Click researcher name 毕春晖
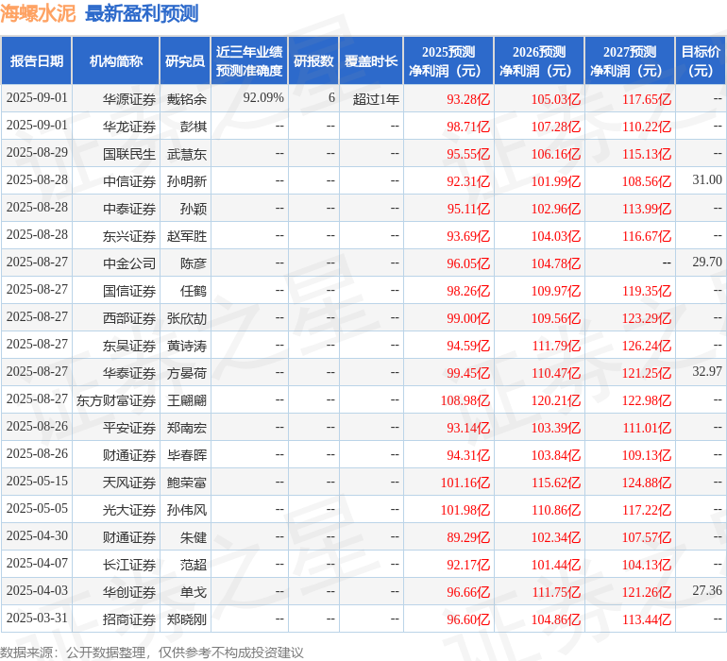The width and height of the screenshot is (727, 661). coord(186,455)
